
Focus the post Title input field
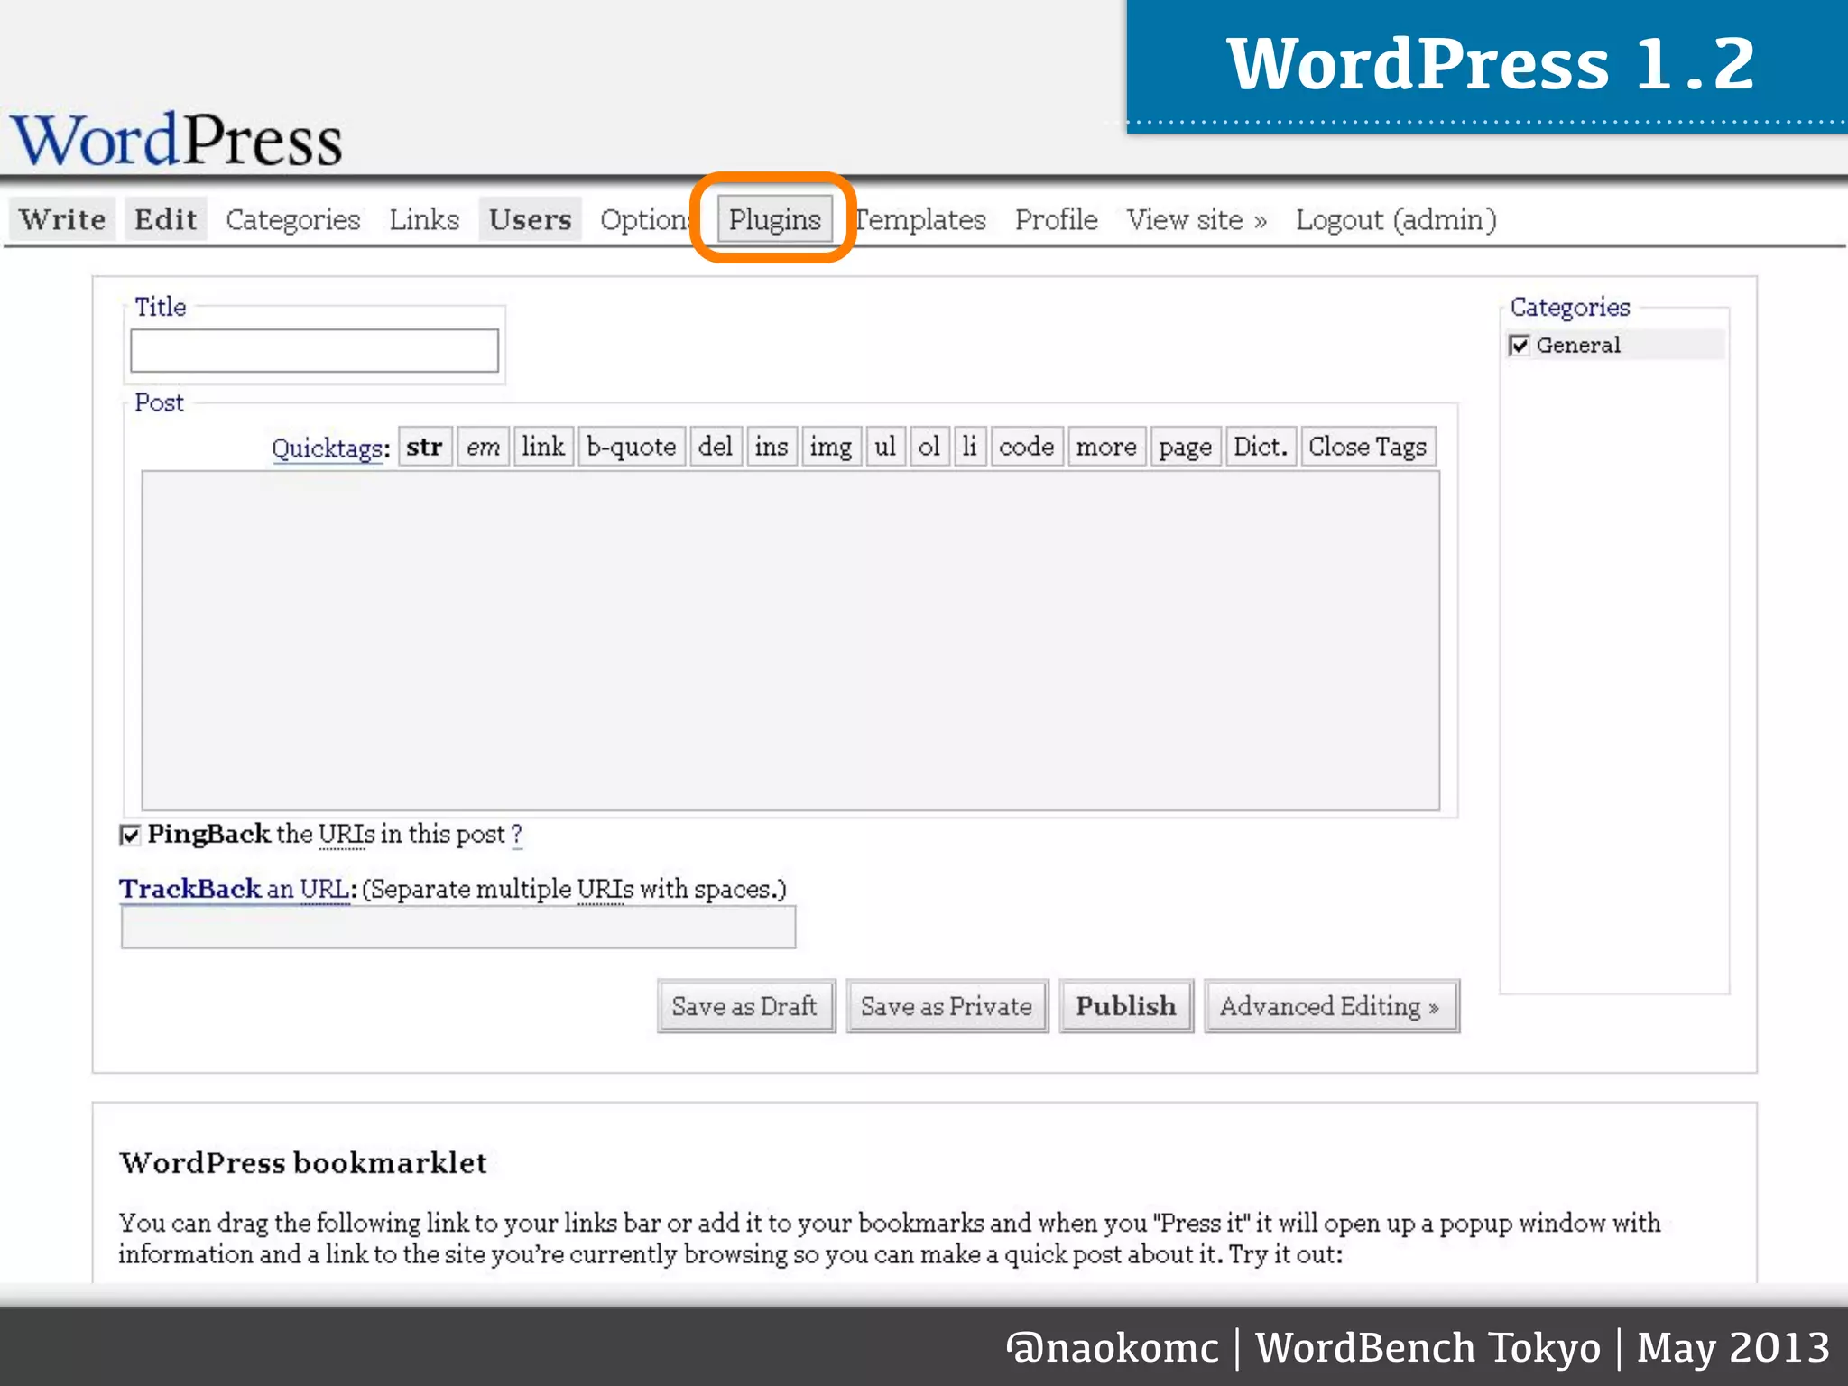pyautogui.click(x=314, y=350)
